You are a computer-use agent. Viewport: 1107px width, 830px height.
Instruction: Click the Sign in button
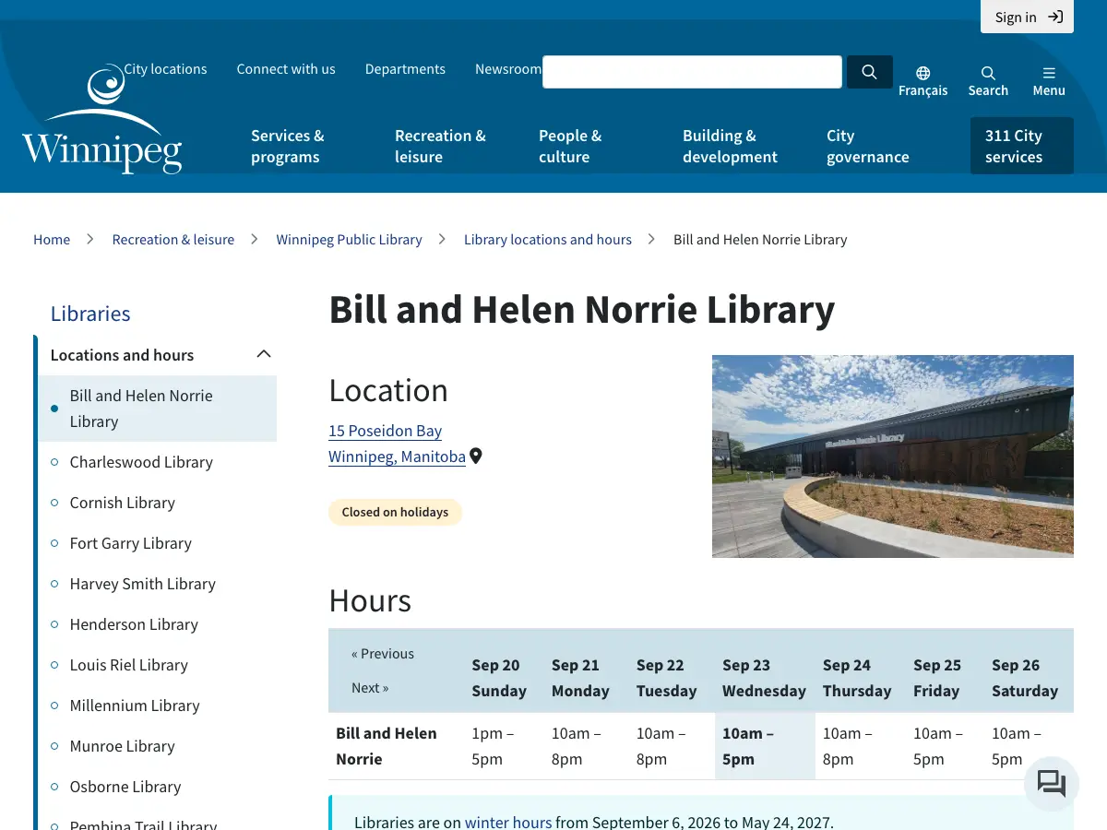[1027, 17]
